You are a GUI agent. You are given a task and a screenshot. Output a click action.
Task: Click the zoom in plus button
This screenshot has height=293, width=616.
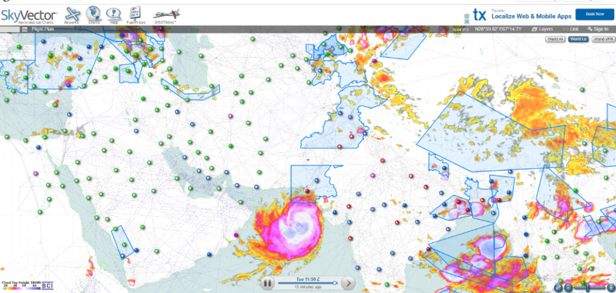pyautogui.click(x=611, y=288)
